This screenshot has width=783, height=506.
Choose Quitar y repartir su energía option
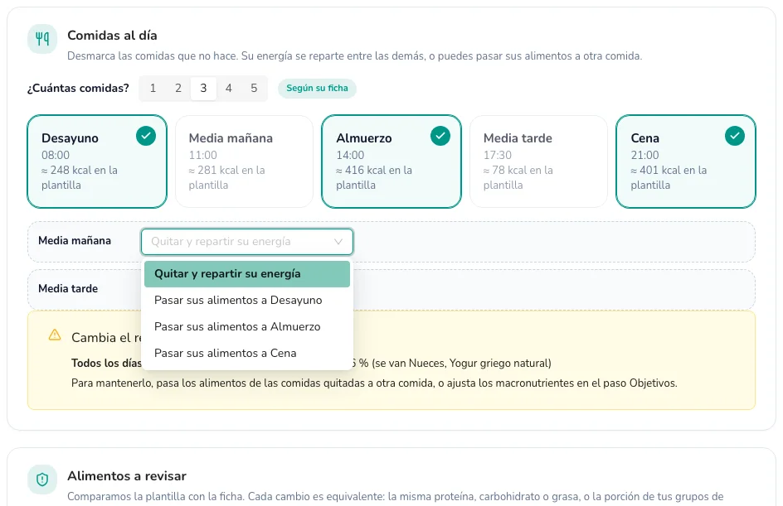coord(247,273)
